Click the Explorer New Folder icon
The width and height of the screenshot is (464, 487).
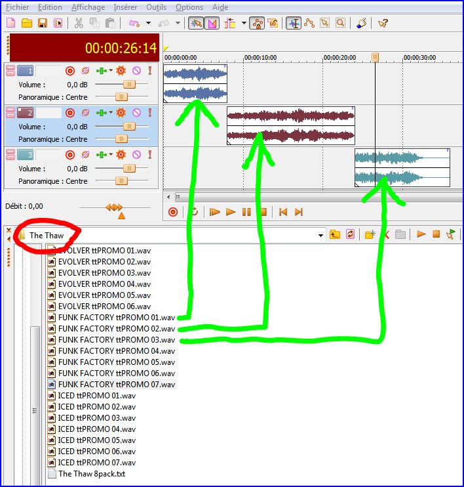370,234
